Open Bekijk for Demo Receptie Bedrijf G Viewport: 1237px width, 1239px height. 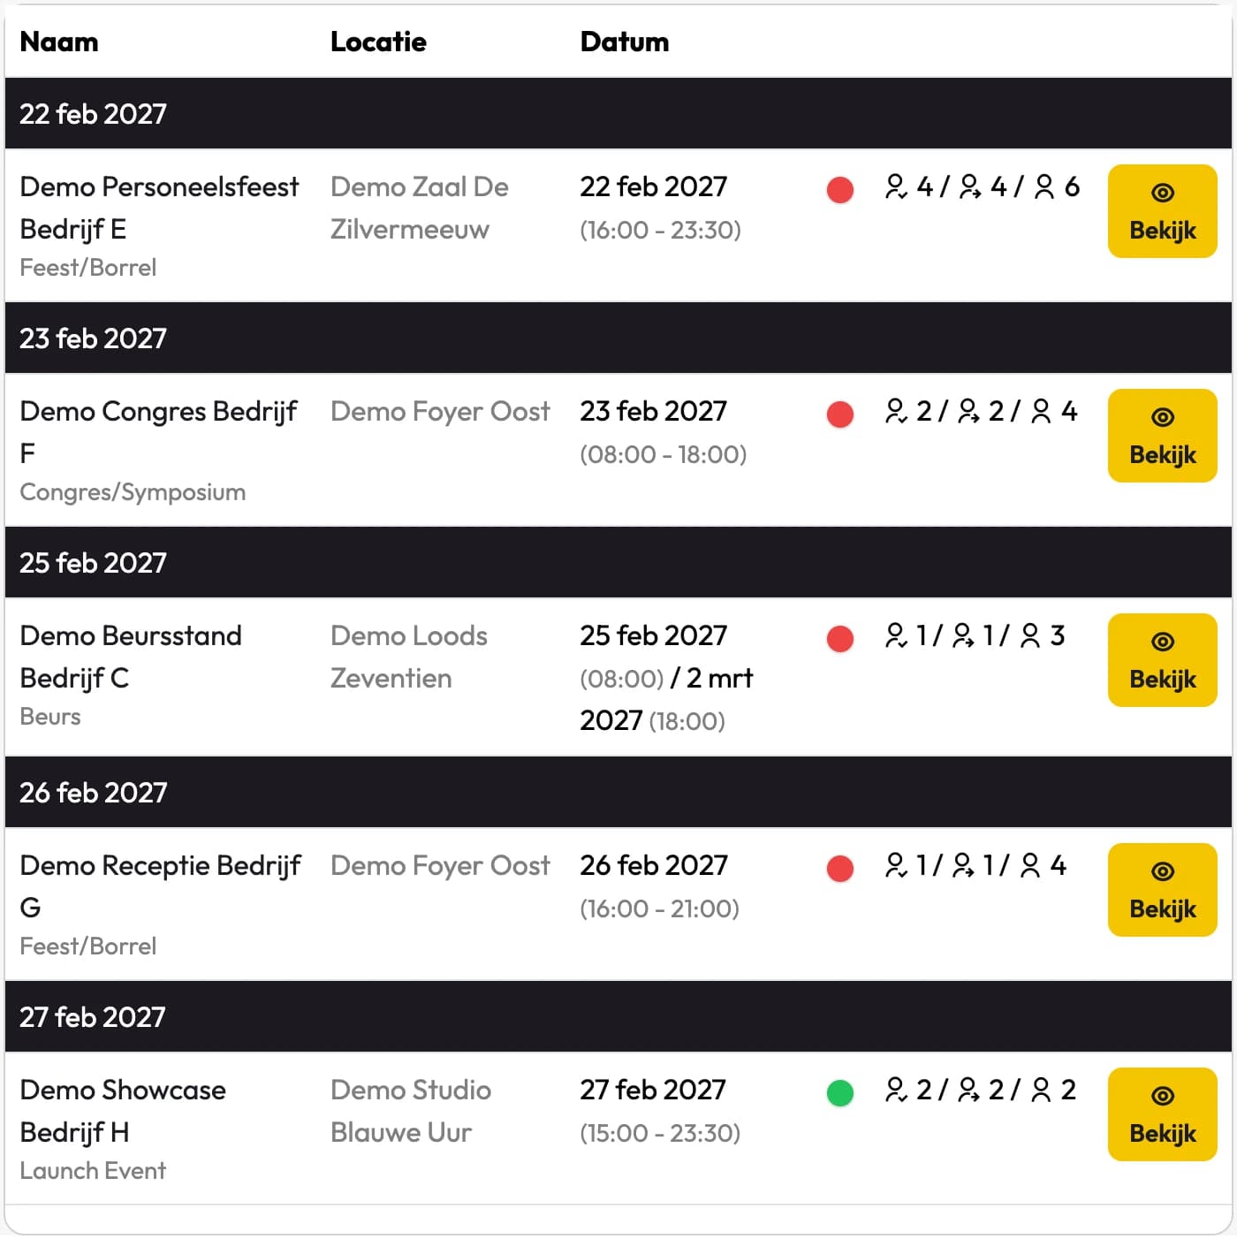coord(1162,890)
